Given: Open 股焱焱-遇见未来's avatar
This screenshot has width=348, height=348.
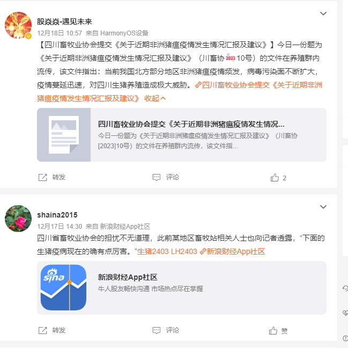Looking at the screenshot, I should point(18,25).
